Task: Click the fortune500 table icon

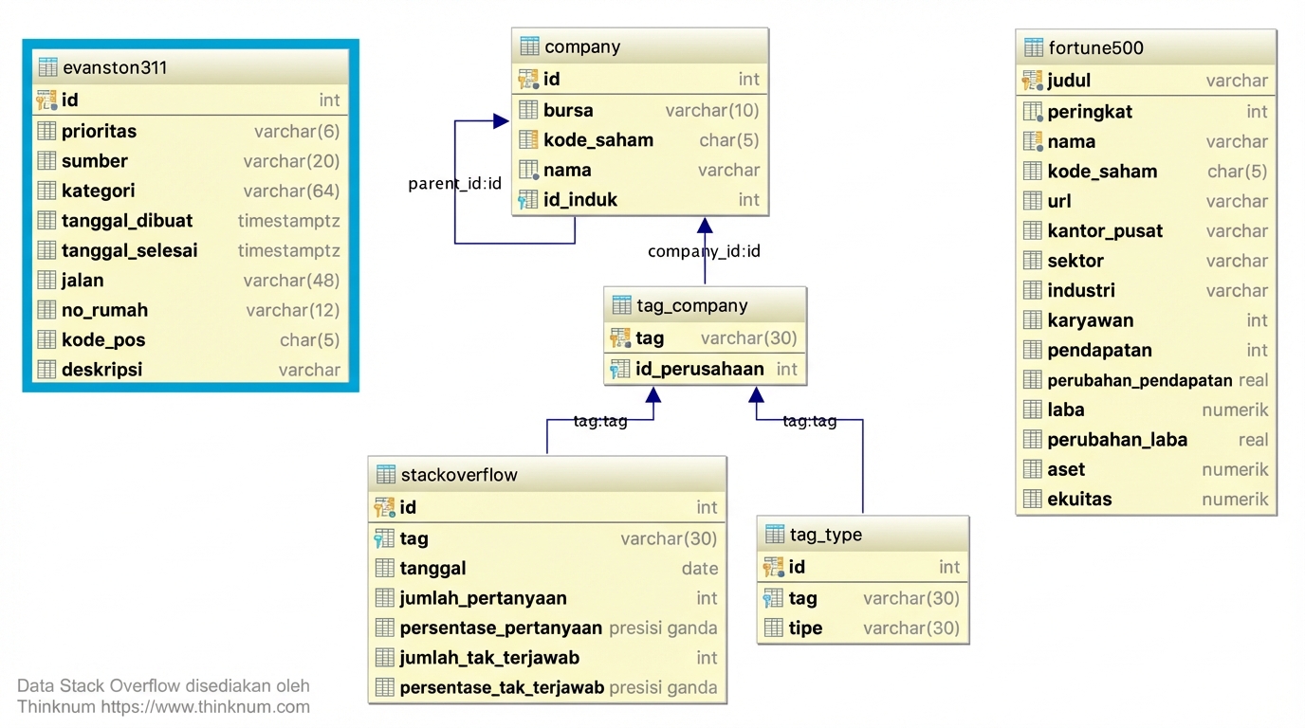Action: point(1033,47)
